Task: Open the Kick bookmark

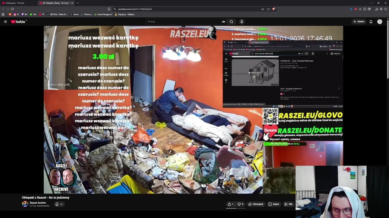Action: [x=33, y=14]
